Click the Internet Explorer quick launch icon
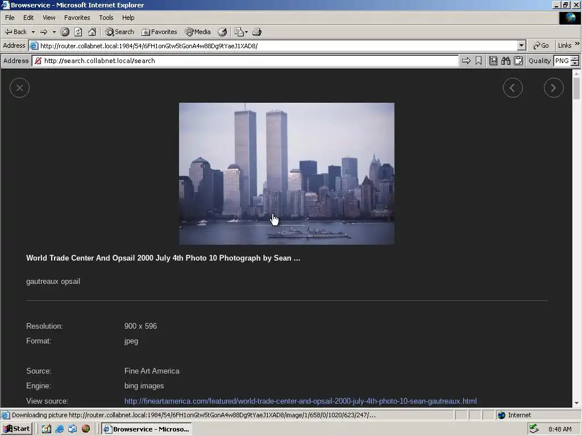This screenshot has height=436, width=582. click(x=59, y=429)
